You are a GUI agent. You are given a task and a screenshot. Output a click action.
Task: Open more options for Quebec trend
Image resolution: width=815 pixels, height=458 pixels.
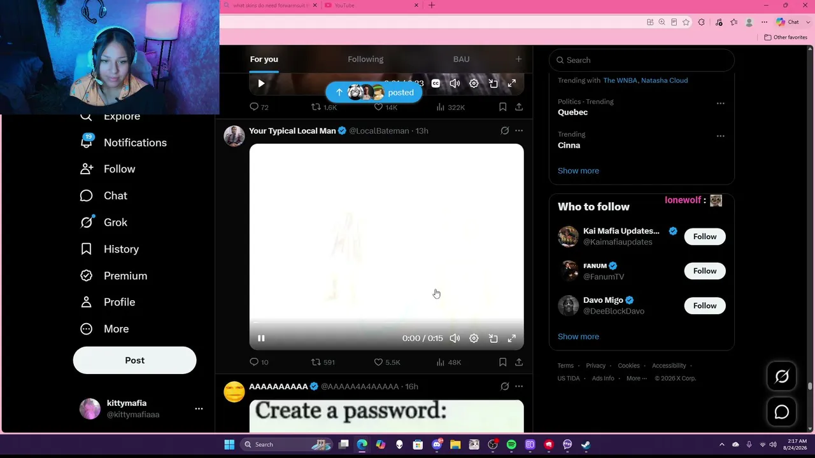tap(720, 103)
